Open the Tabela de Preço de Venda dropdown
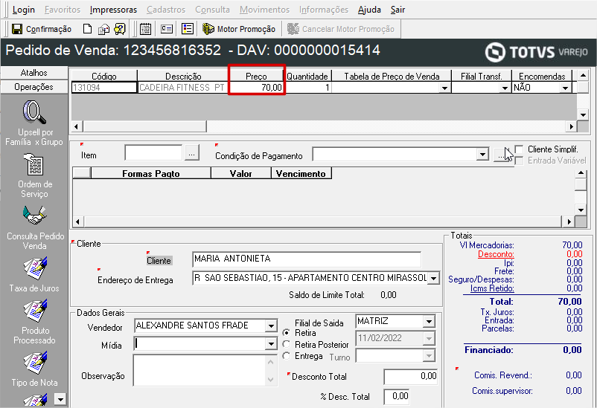Image resolution: width=597 pixels, height=408 pixels. pyautogui.click(x=444, y=88)
